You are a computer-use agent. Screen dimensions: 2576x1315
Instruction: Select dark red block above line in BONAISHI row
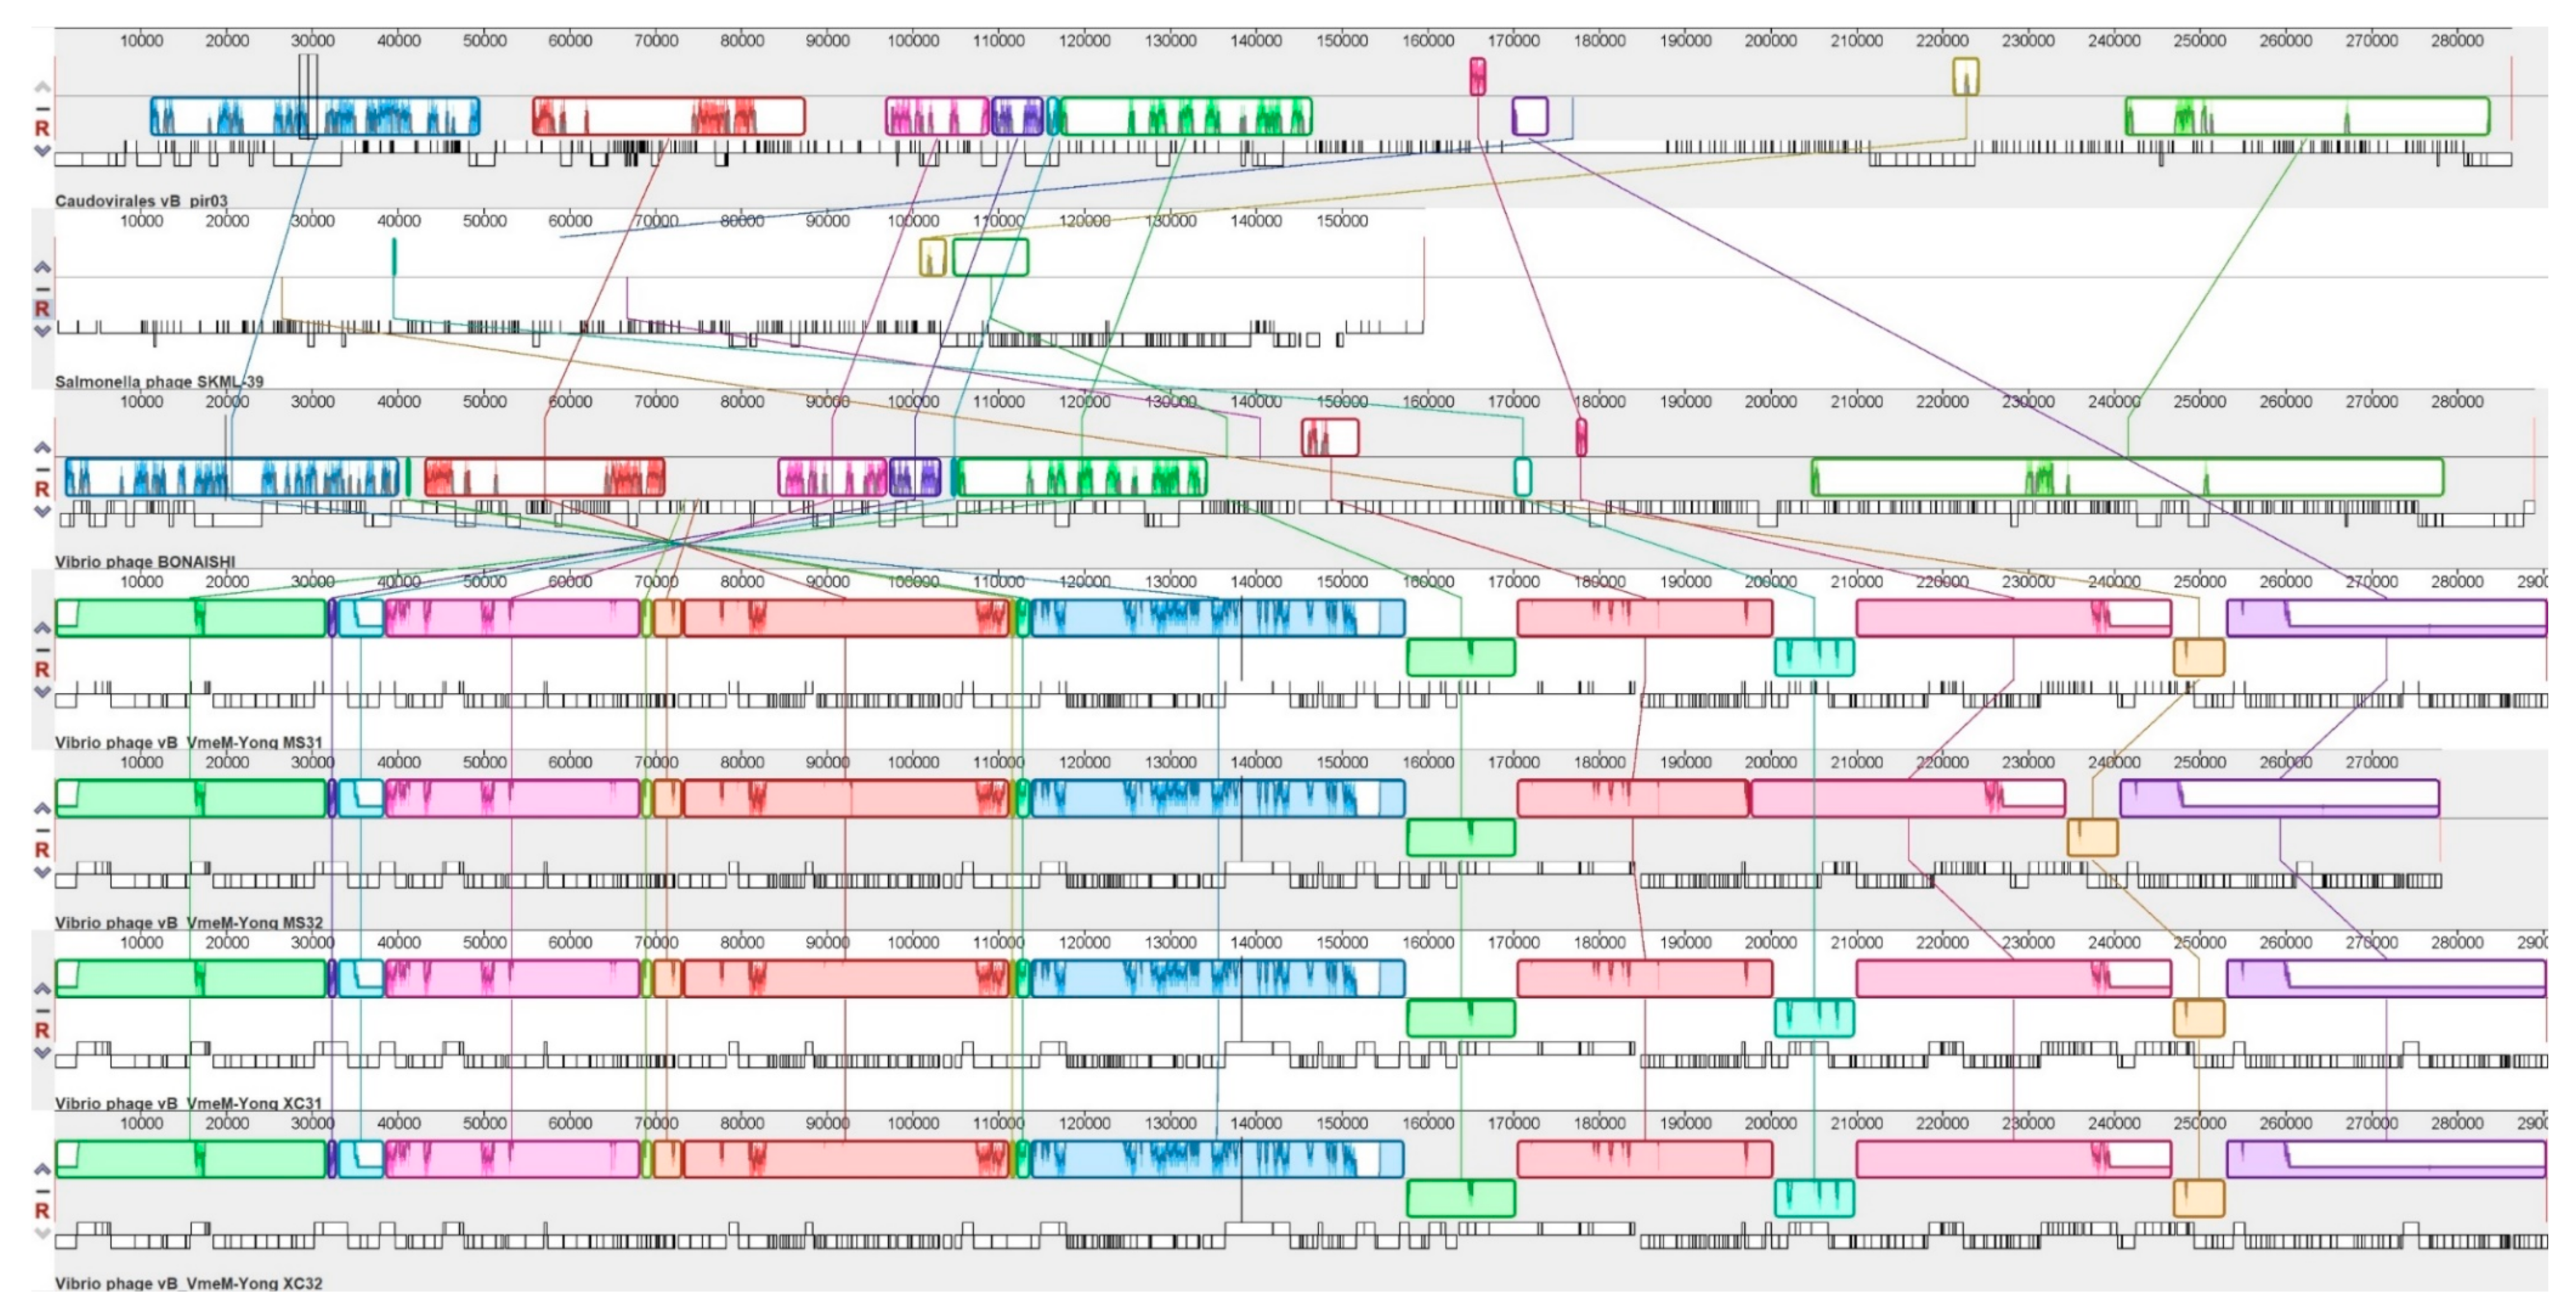1330,437
